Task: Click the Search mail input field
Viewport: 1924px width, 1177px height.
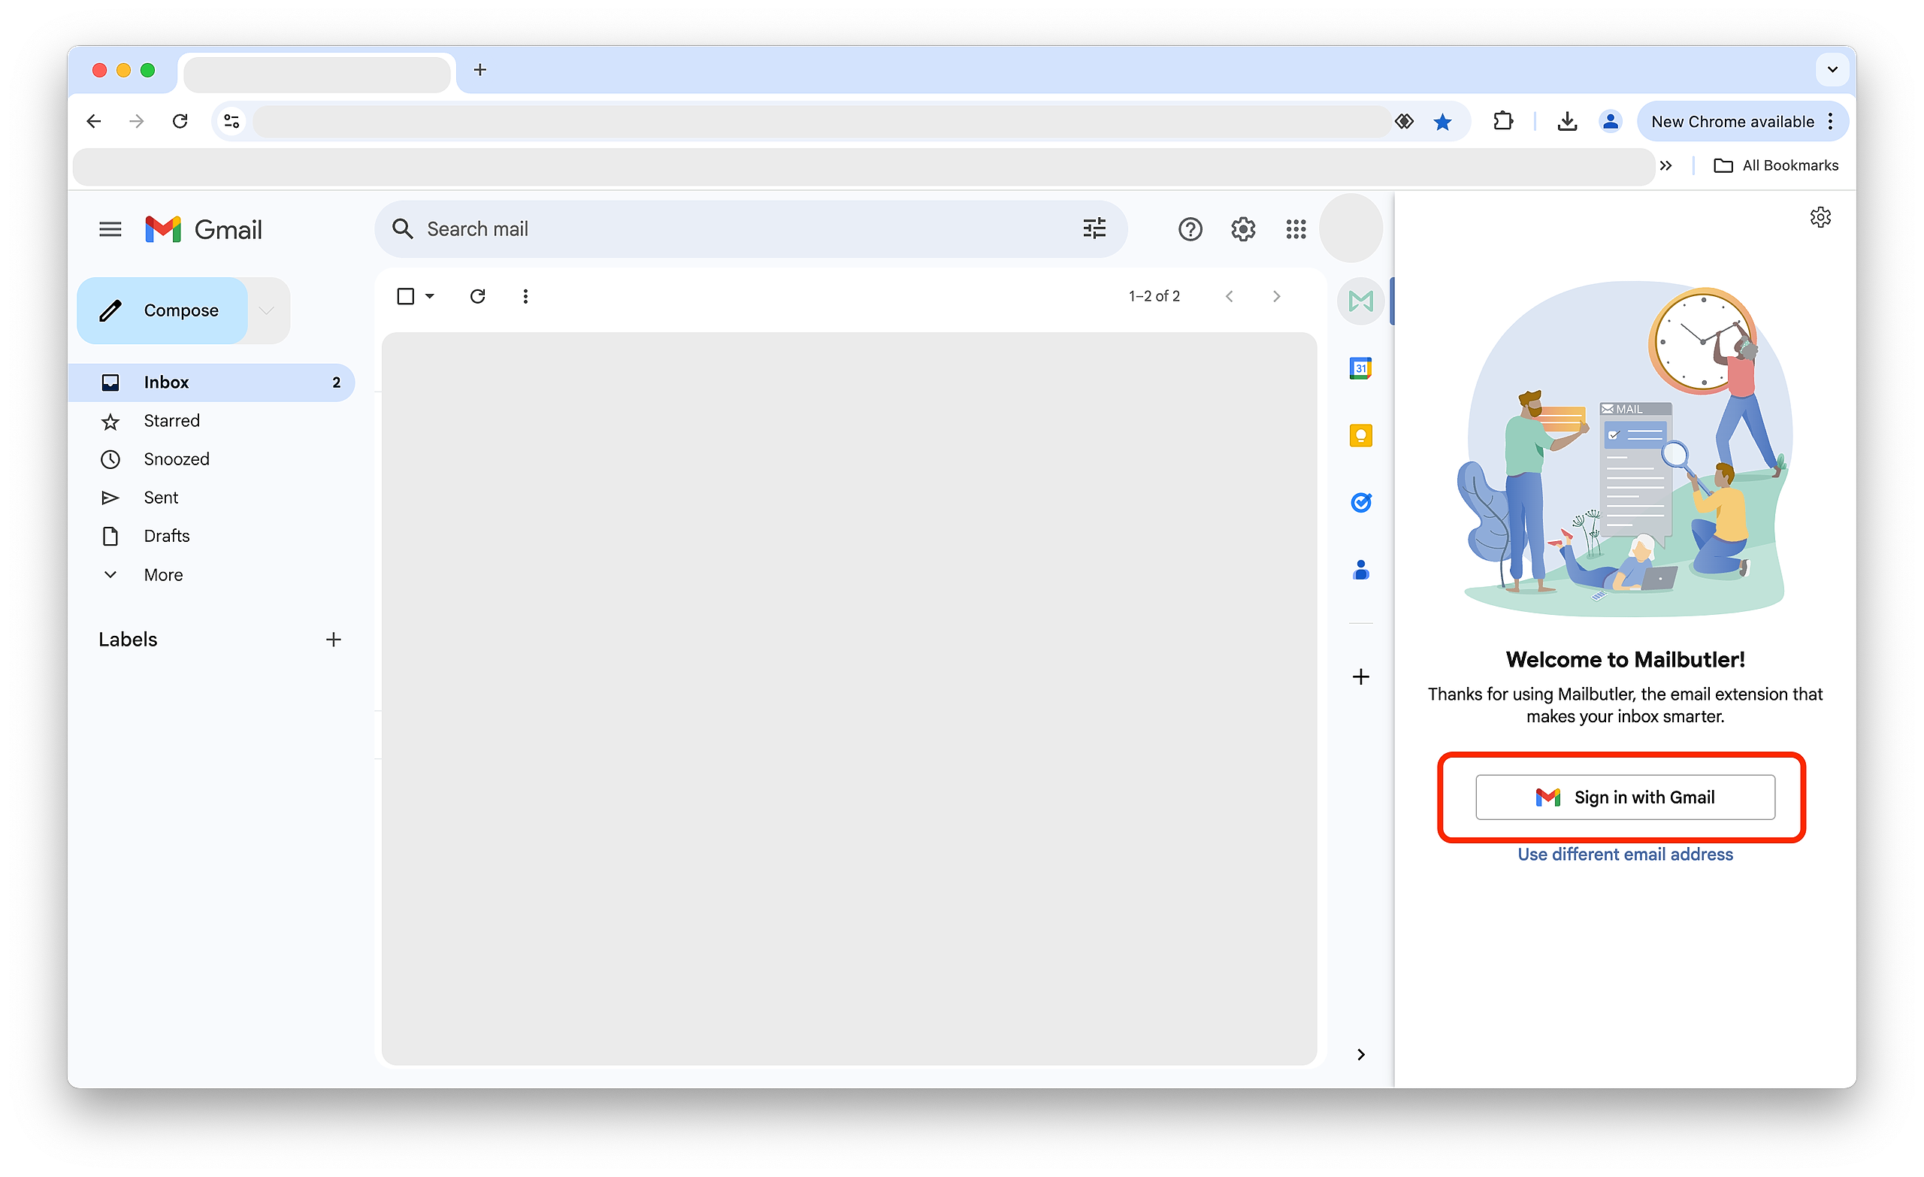Action: (x=750, y=228)
